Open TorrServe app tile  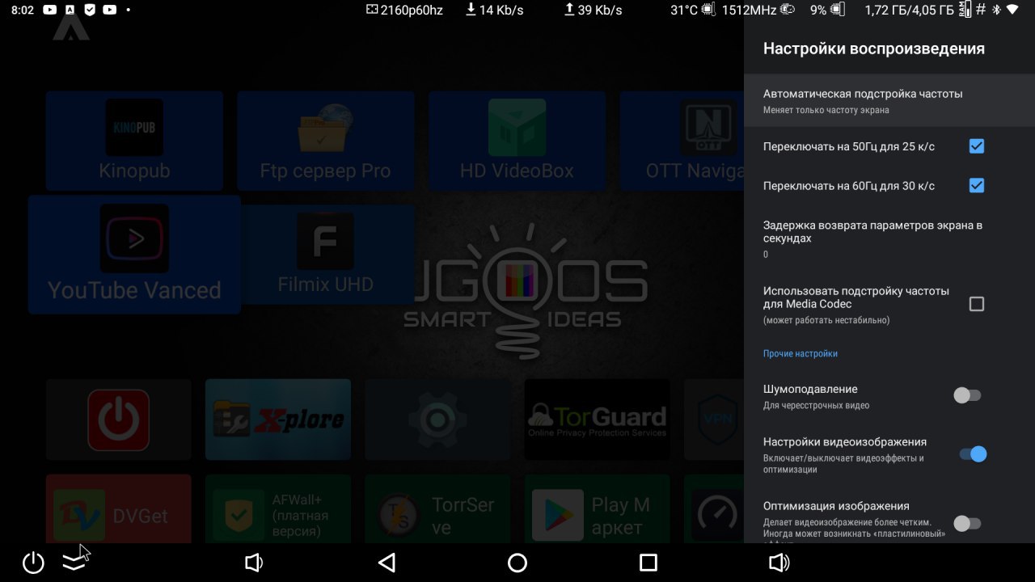click(437, 508)
